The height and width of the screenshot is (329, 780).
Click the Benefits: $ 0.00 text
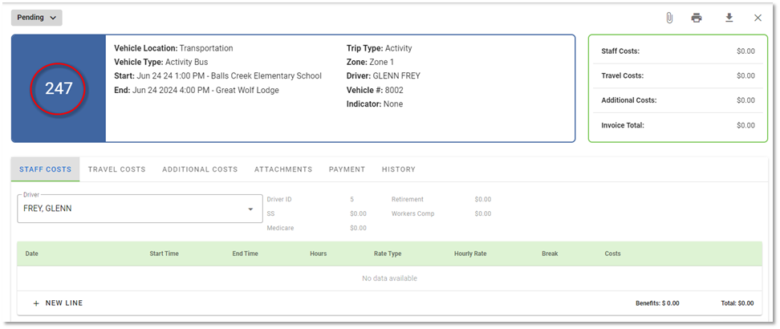(x=657, y=303)
